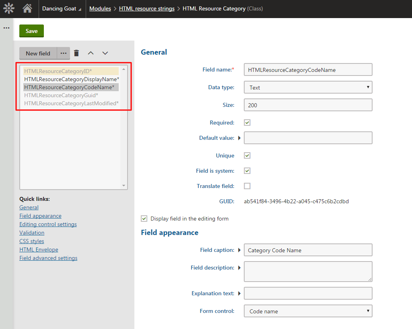
Task: Uncheck the Required checkbox
Action: pyautogui.click(x=247, y=122)
